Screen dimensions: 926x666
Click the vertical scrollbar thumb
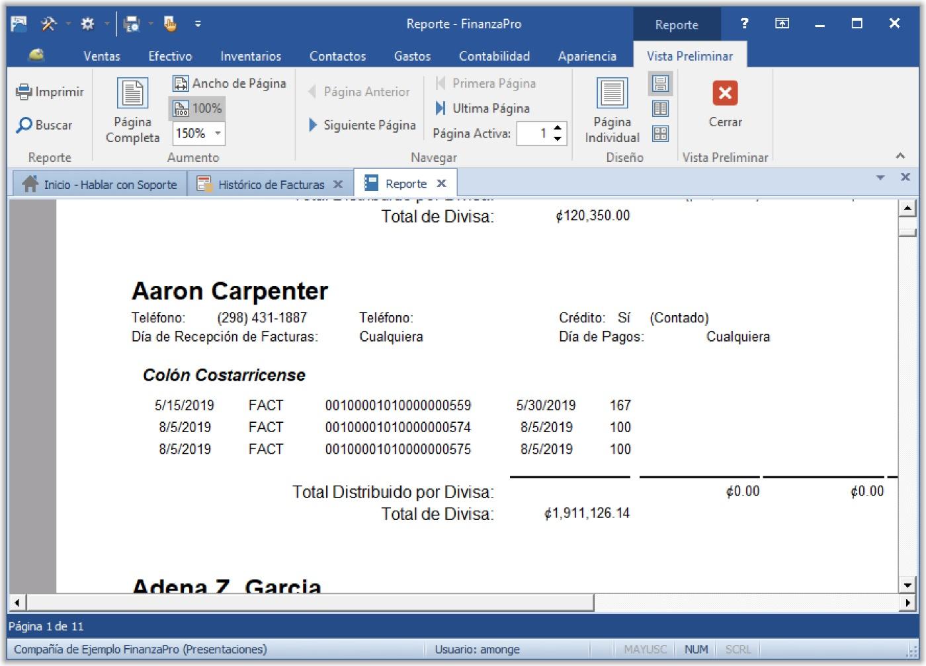907,233
